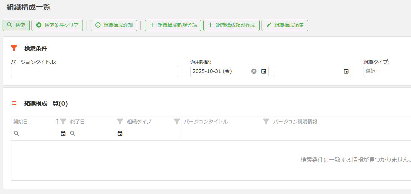Screen dimensions: 411x194
Task: Select 組織構成複製作成 duplicate button
Action: (231, 25)
